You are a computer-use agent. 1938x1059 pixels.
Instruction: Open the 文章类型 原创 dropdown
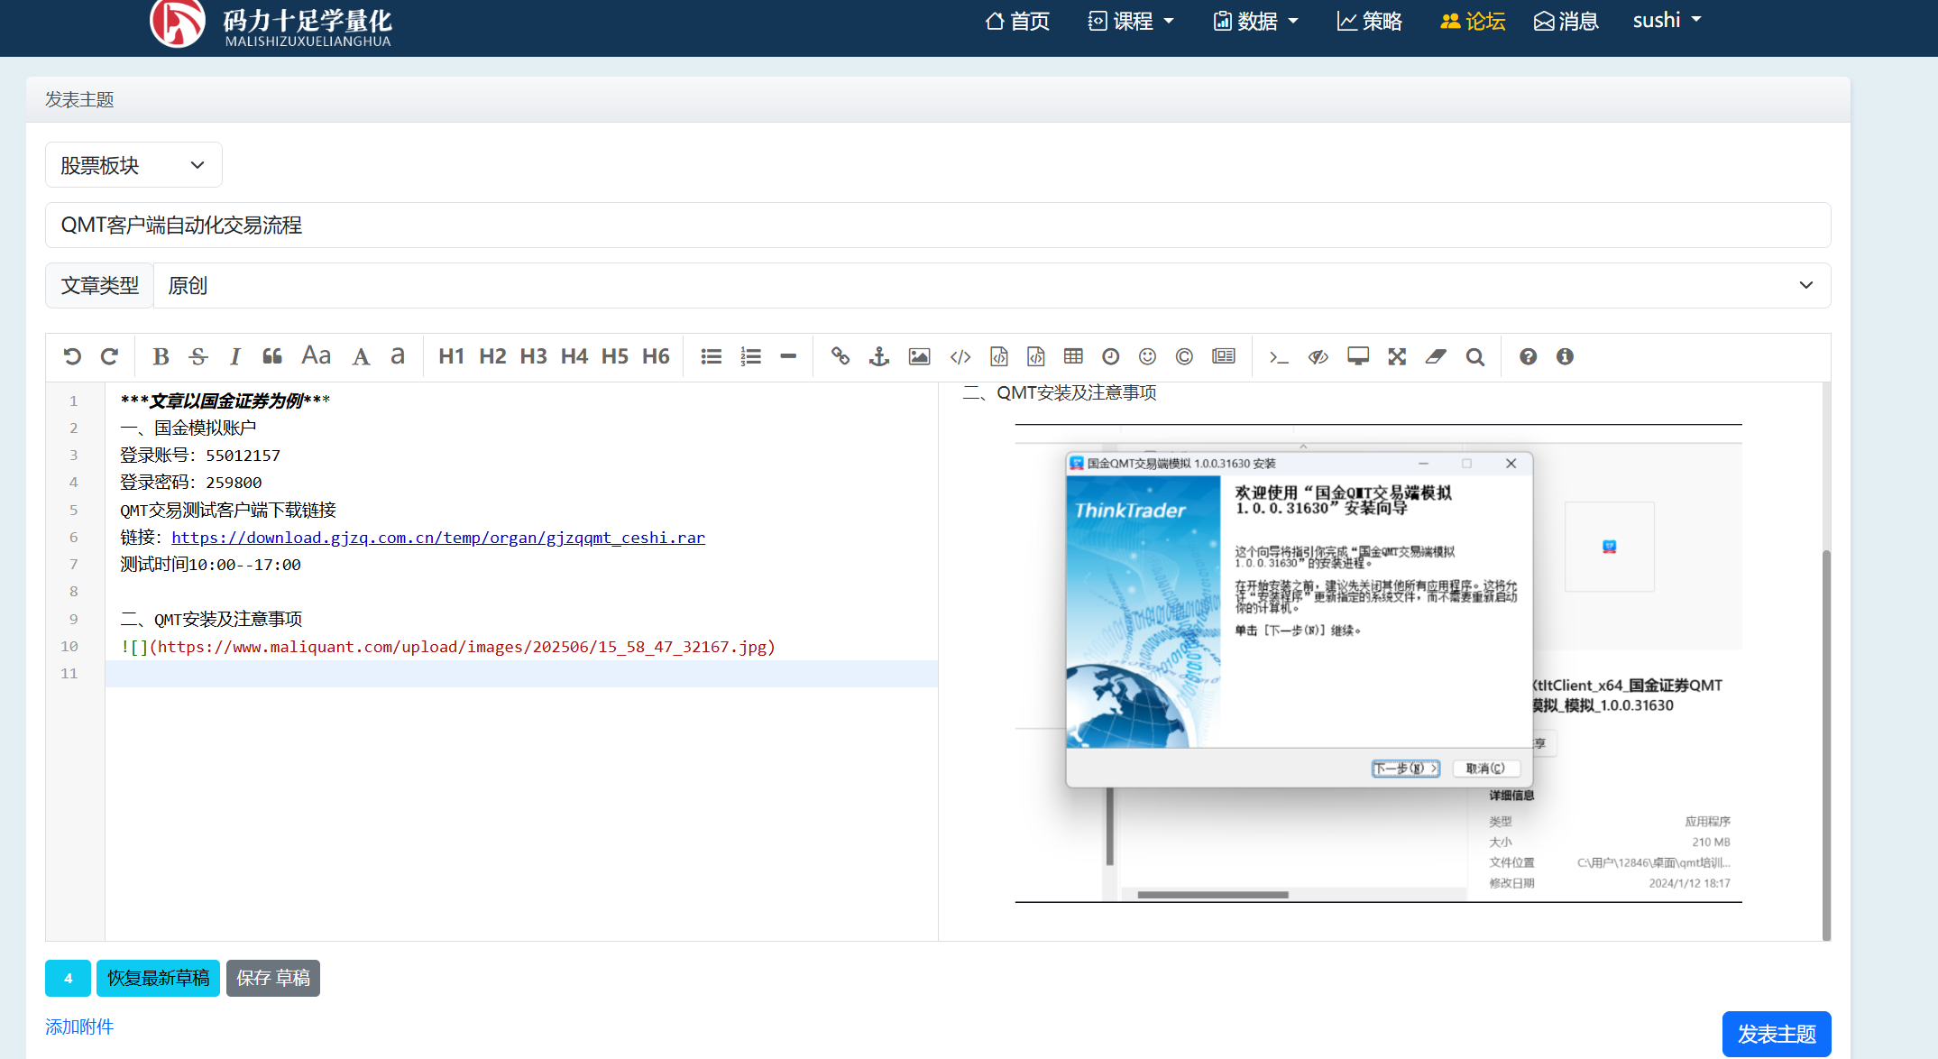pos(992,285)
